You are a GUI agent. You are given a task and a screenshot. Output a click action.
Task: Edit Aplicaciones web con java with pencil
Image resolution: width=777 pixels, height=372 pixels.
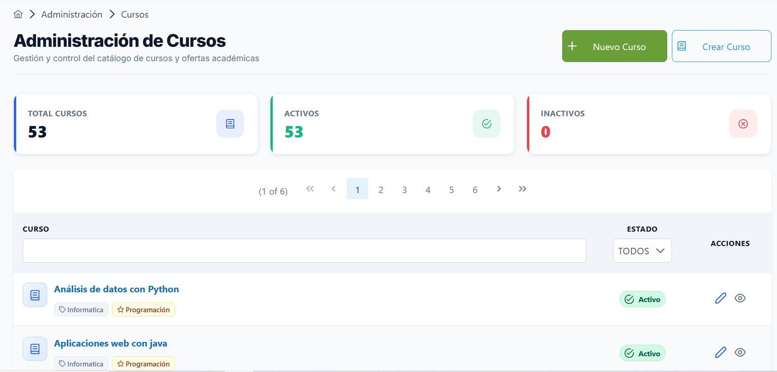pyautogui.click(x=721, y=353)
